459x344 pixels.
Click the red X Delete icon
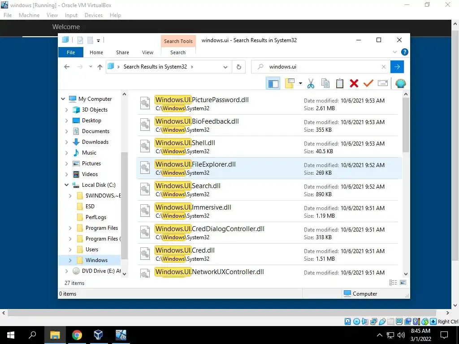tap(354, 84)
